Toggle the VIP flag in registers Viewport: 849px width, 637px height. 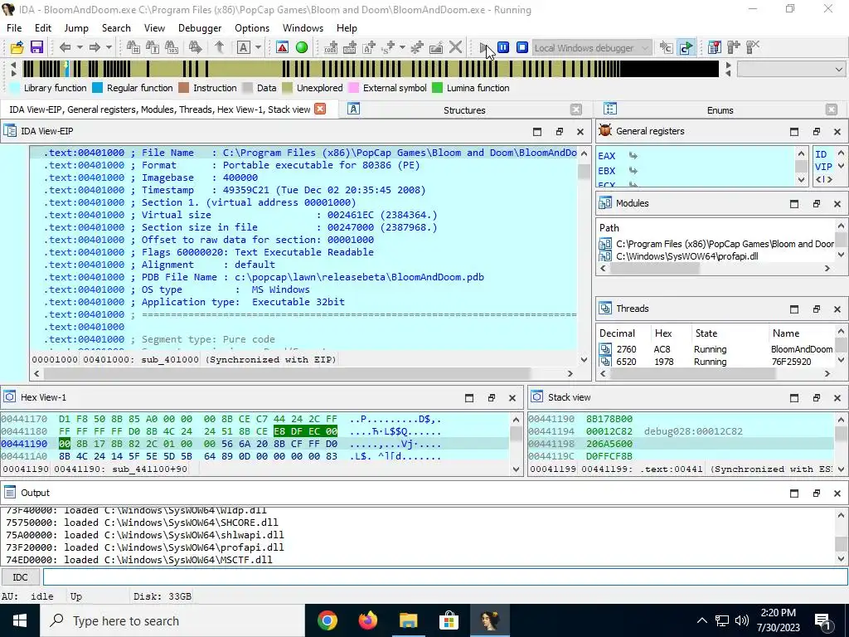click(823, 167)
